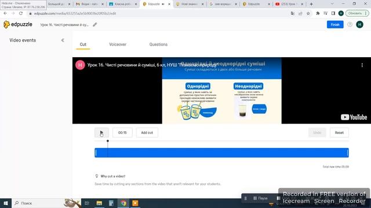Open the tab search dropdown chevron

click(332, 4)
